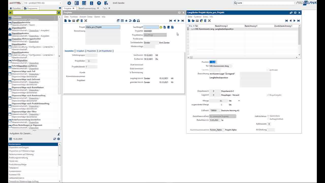
Task: Open settings gear in top toolbar
Action: (69, 3)
